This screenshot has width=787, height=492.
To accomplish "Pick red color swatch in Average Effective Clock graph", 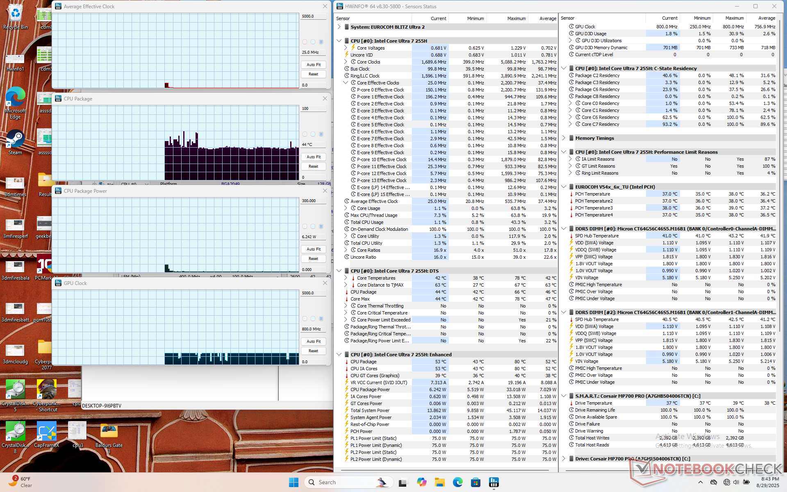I will tap(305, 42).
